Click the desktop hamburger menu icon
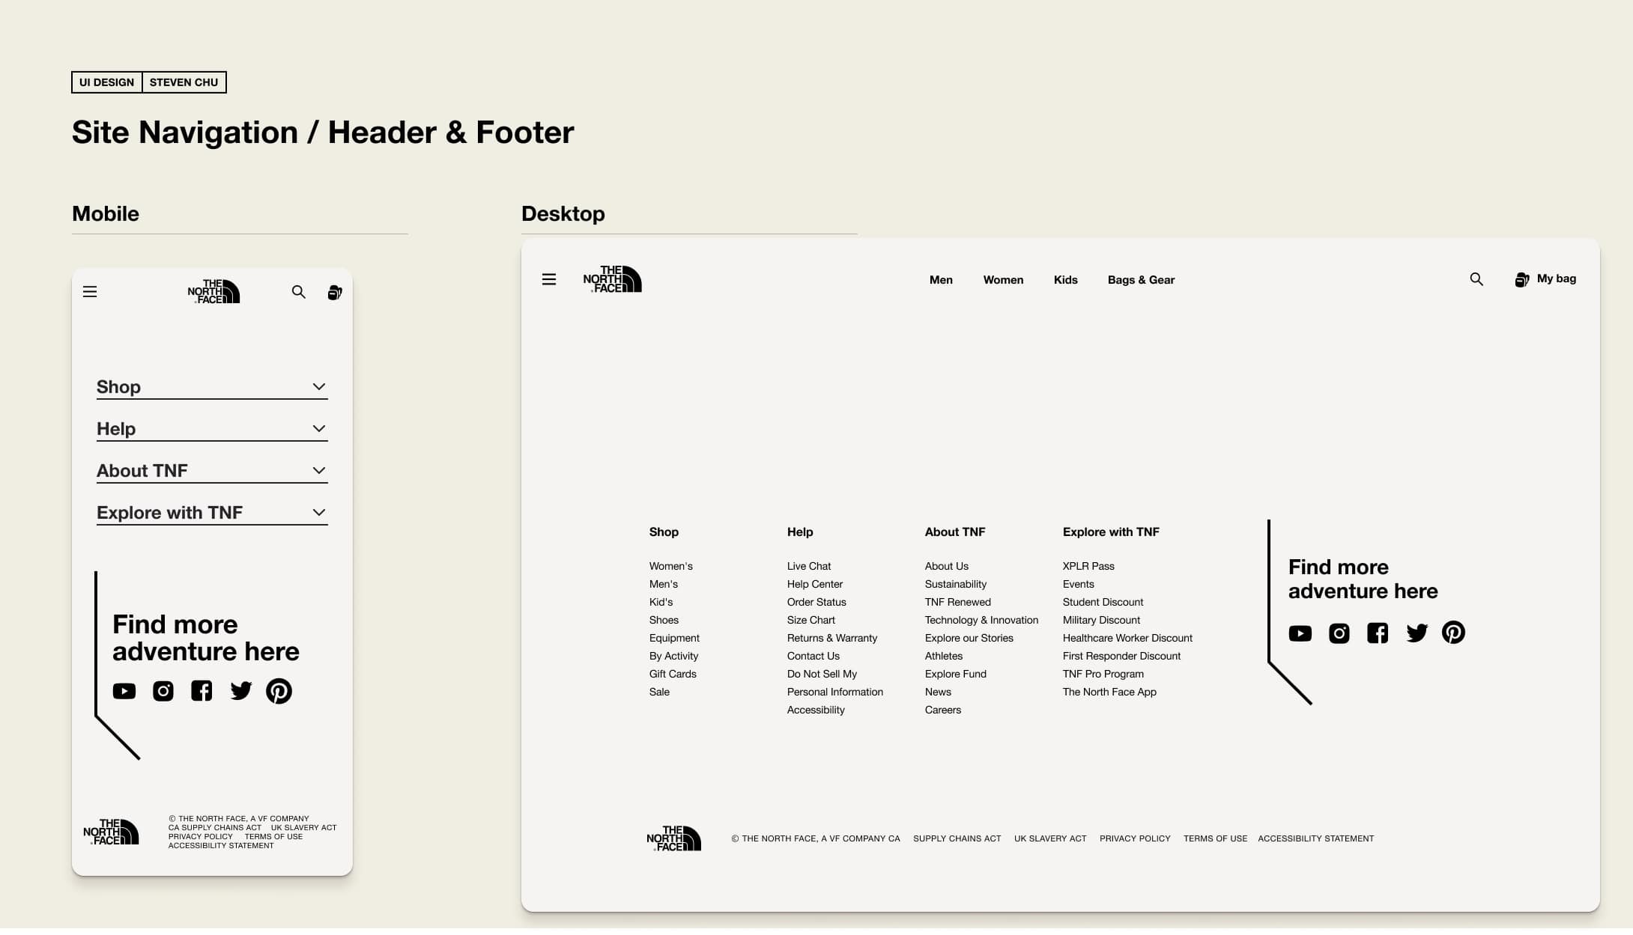1633x935 pixels. click(x=549, y=279)
